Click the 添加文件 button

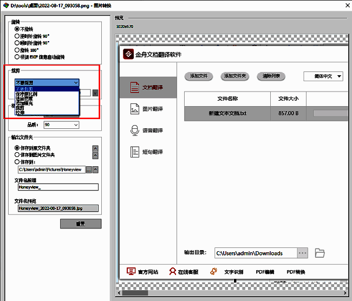click(x=199, y=76)
